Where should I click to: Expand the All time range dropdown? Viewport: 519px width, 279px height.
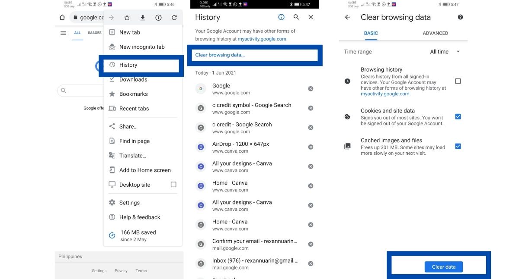coord(445,52)
